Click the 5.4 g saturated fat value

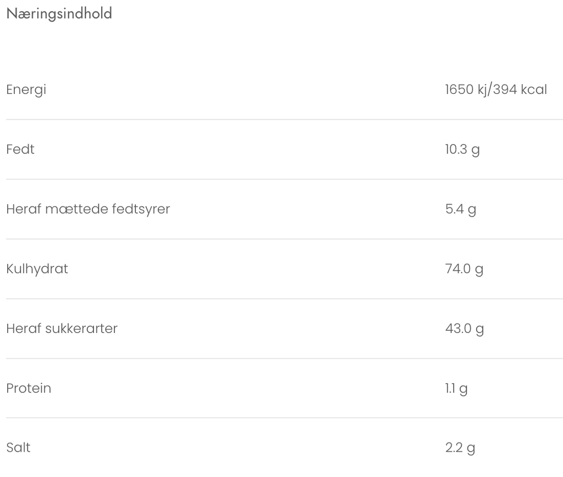coord(461,209)
